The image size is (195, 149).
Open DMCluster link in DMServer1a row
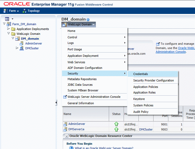146,129
